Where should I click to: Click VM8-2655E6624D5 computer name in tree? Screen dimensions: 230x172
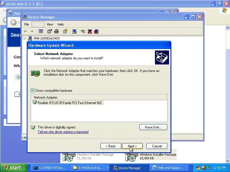tap(47, 38)
